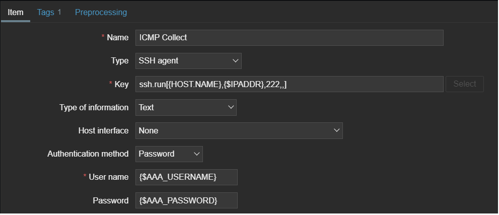Click the Tags count badge number 1
The image size is (499, 215).
point(59,12)
